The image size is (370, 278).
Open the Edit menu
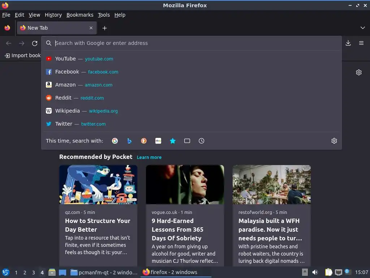(x=20, y=15)
